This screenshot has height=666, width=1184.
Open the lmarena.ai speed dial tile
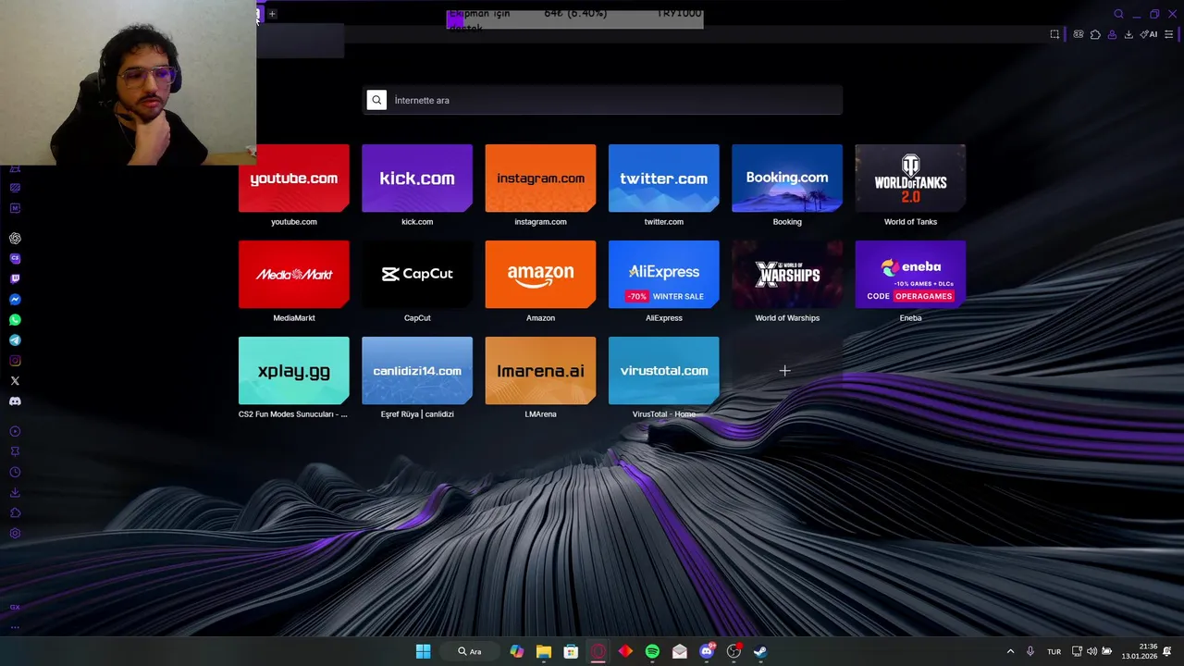540,371
